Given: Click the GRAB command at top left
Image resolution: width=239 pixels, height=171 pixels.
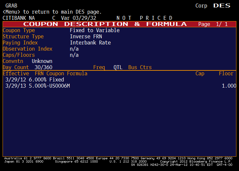Looking at the screenshot, I should (10, 6).
